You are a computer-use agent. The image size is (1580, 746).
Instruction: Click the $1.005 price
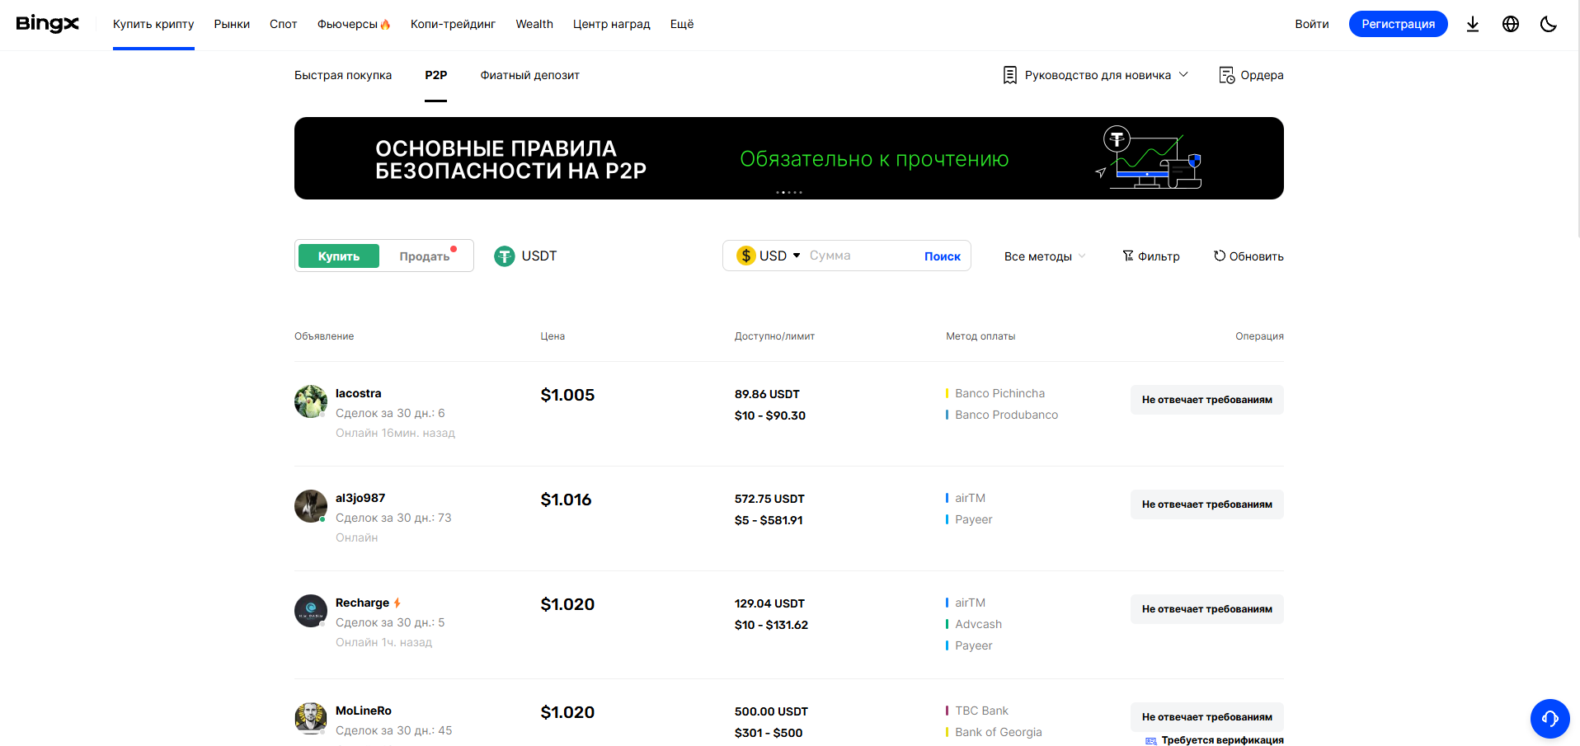click(567, 395)
